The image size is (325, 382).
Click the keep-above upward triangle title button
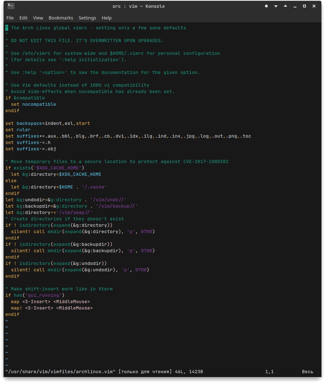tap(285, 6)
